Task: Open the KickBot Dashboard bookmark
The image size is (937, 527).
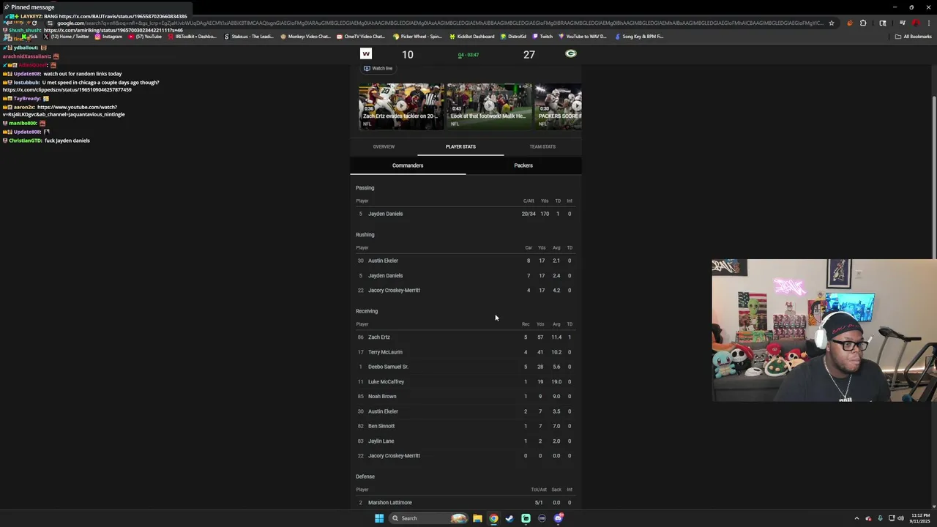Action: 472,37
